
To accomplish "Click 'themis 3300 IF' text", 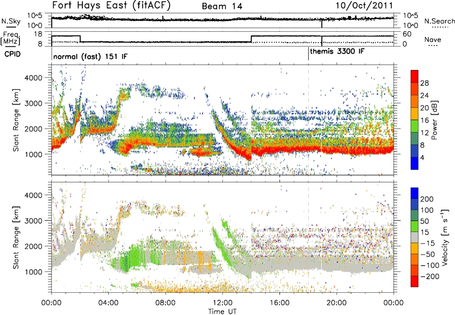I will [x=337, y=51].
